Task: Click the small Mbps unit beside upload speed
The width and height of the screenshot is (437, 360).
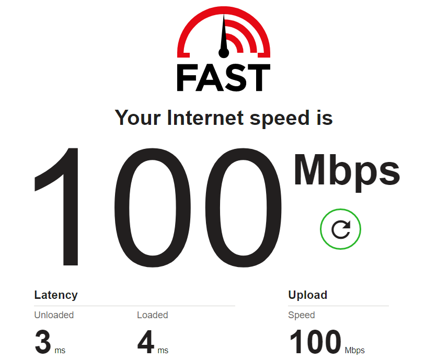Action: click(354, 350)
